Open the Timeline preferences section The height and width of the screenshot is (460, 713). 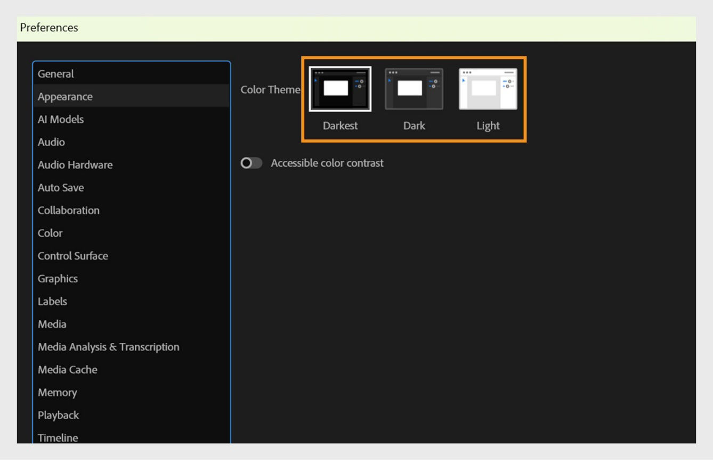click(x=58, y=437)
